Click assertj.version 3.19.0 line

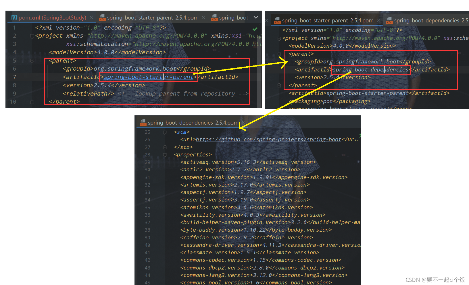tap(245, 199)
